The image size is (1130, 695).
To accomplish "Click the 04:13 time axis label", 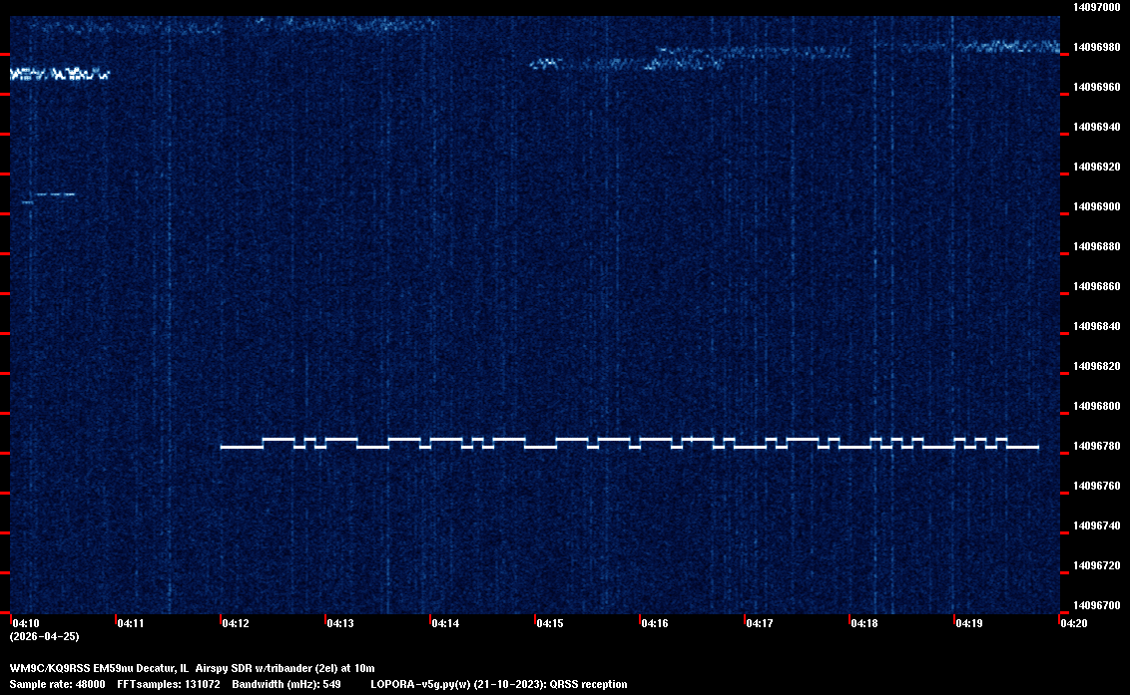I will (340, 623).
